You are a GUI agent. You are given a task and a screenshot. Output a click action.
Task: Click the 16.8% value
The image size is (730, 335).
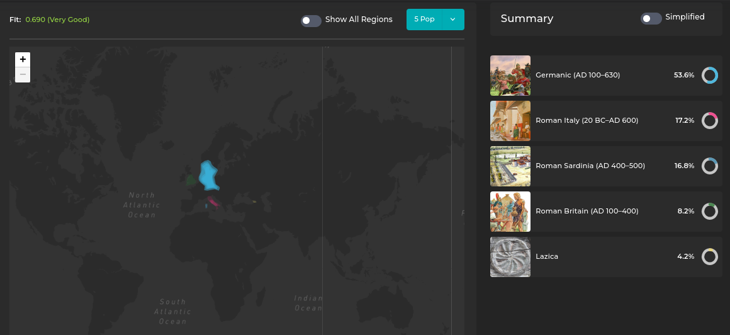pos(685,166)
